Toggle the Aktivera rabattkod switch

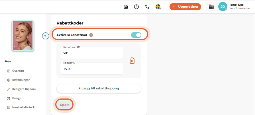pos(136,35)
